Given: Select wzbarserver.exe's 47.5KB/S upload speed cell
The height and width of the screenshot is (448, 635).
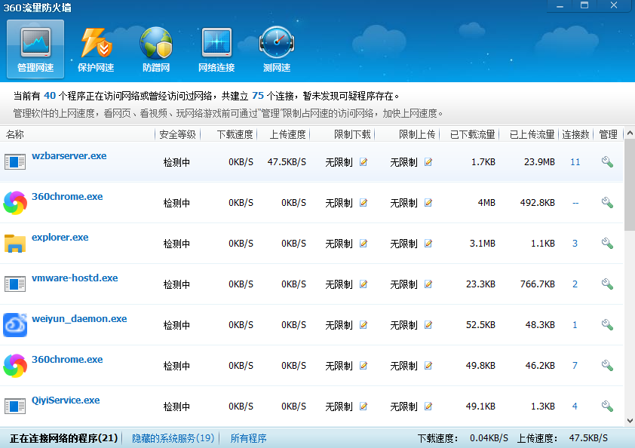Looking at the screenshot, I should pyautogui.click(x=287, y=162).
